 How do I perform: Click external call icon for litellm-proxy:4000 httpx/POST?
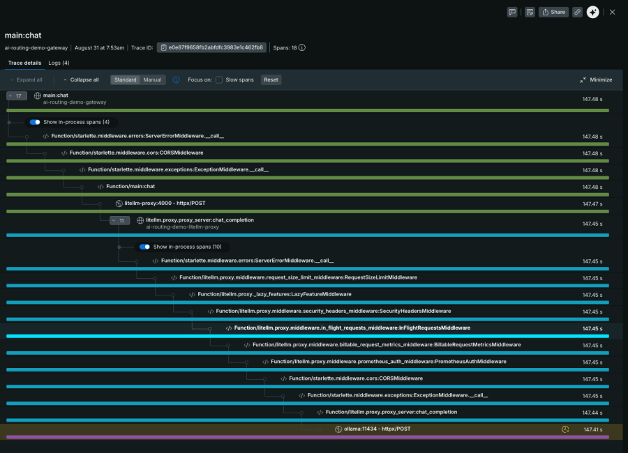[119, 204]
